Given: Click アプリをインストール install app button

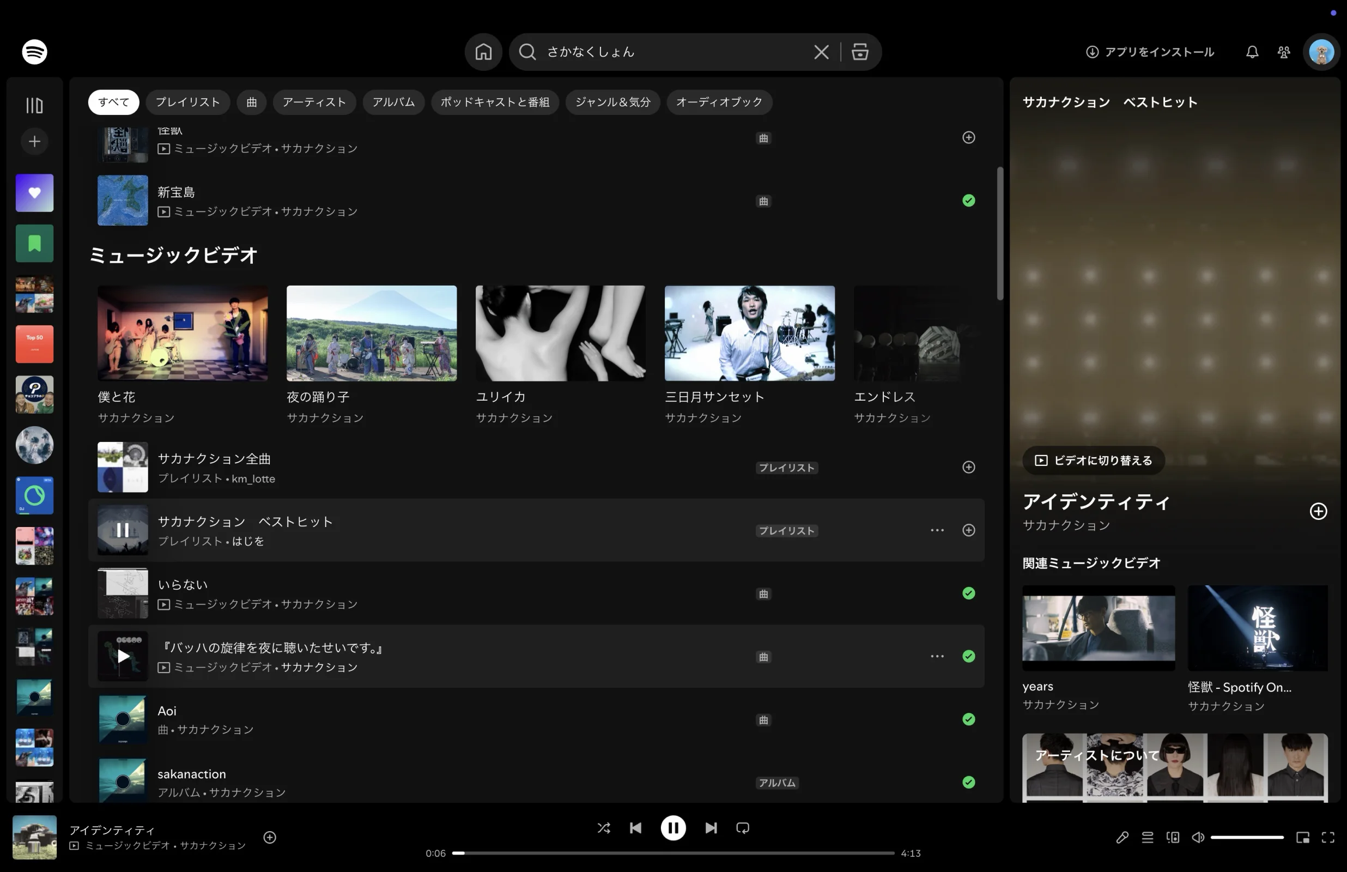Looking at the screenshot, I should pyautogui.click(x=1150, y=52).
